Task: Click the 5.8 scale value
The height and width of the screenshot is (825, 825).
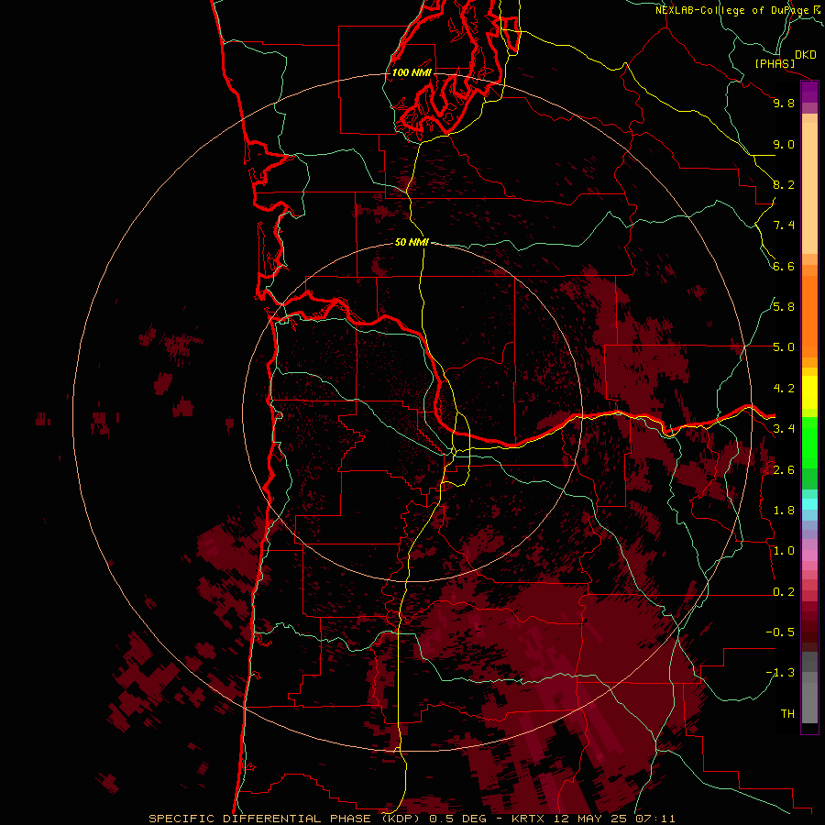Action: [x=784, y=307]
